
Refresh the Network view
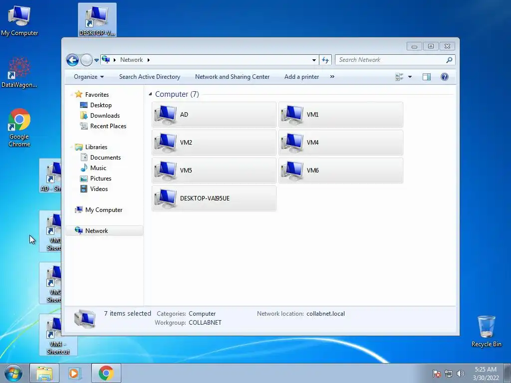click(325, 60)
